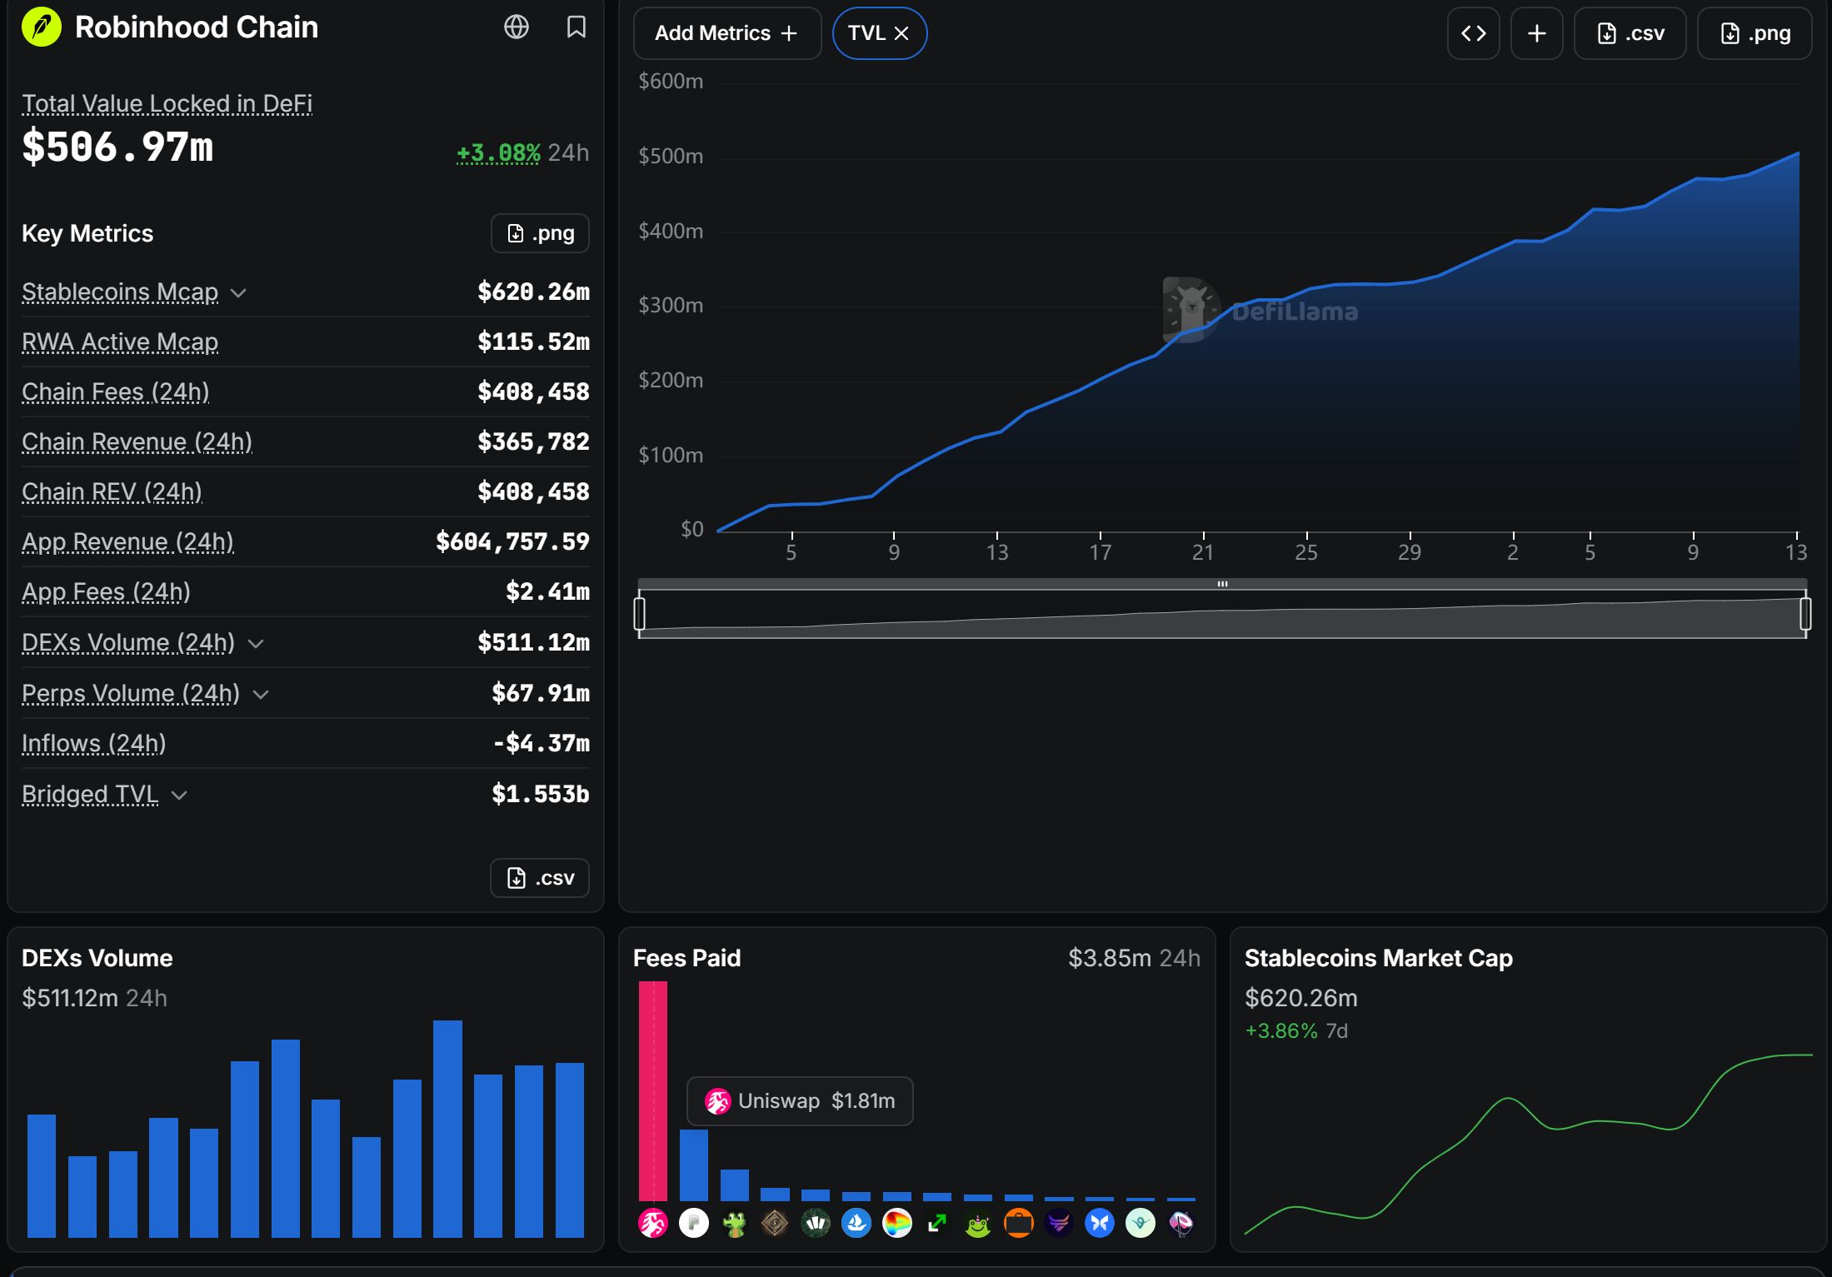Click the pixelated green frog icon

pos(734,1223)
